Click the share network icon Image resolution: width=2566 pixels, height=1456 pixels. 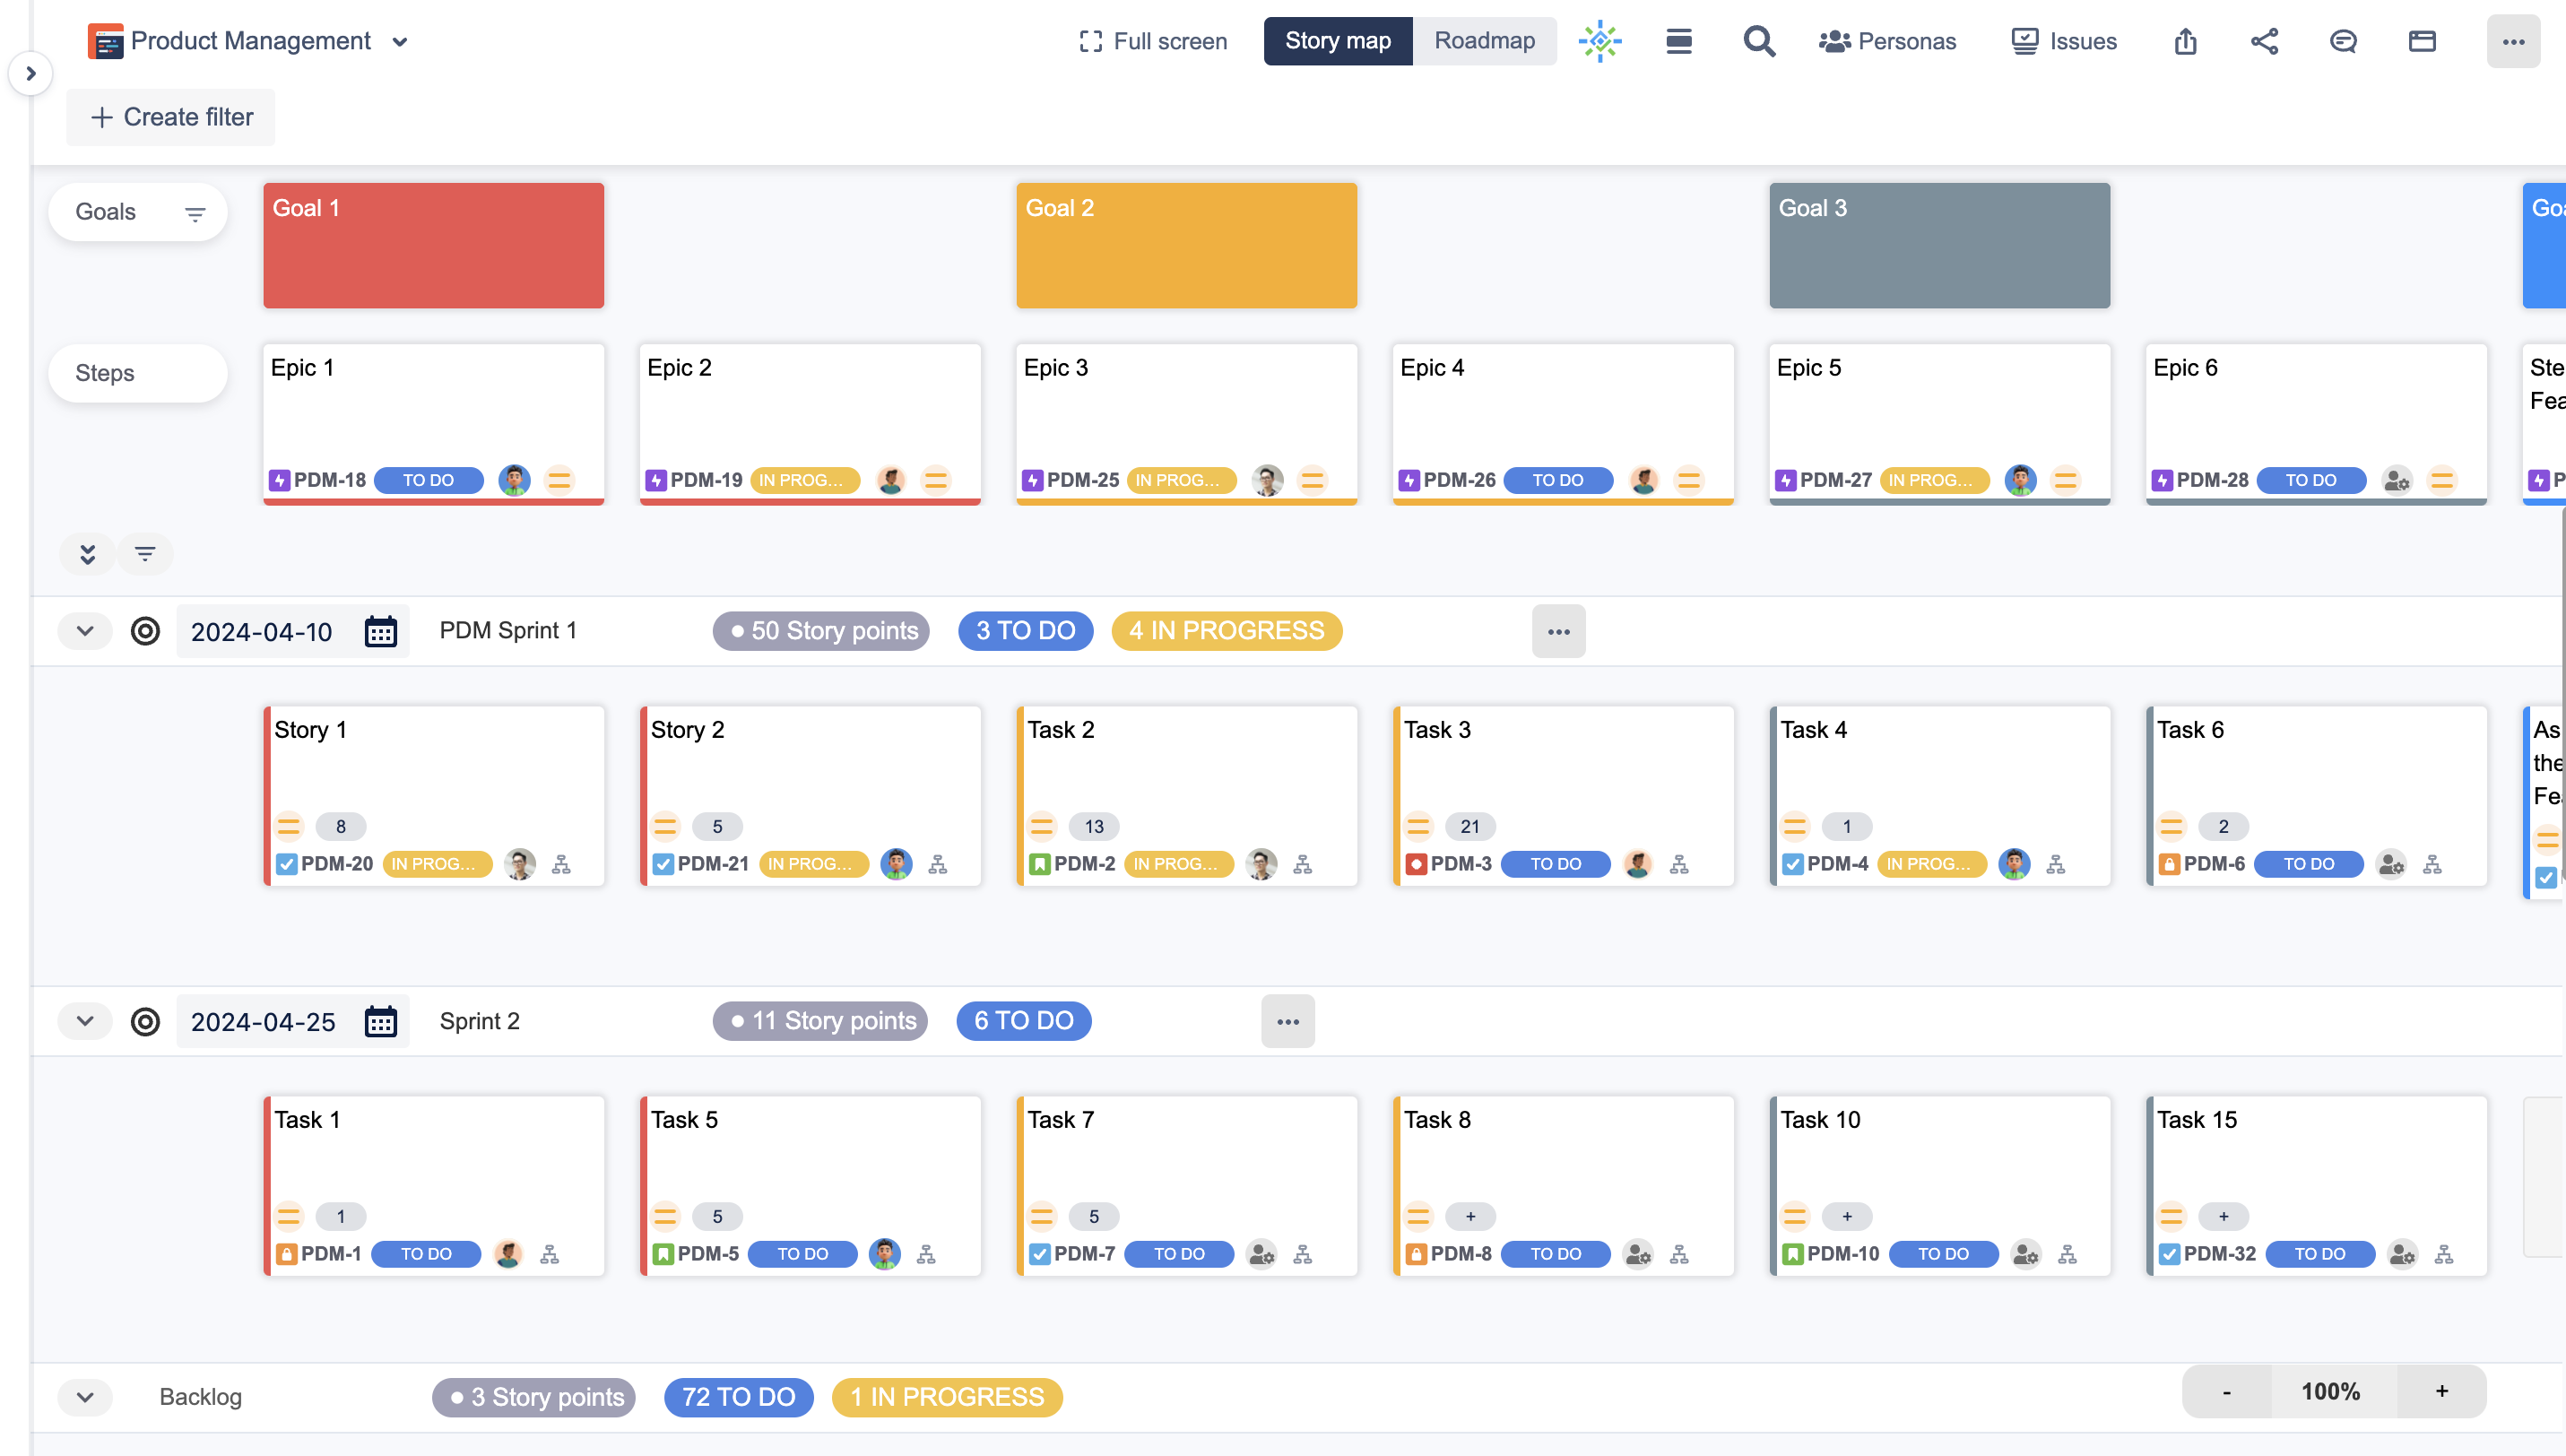(x=2264, y=41)
